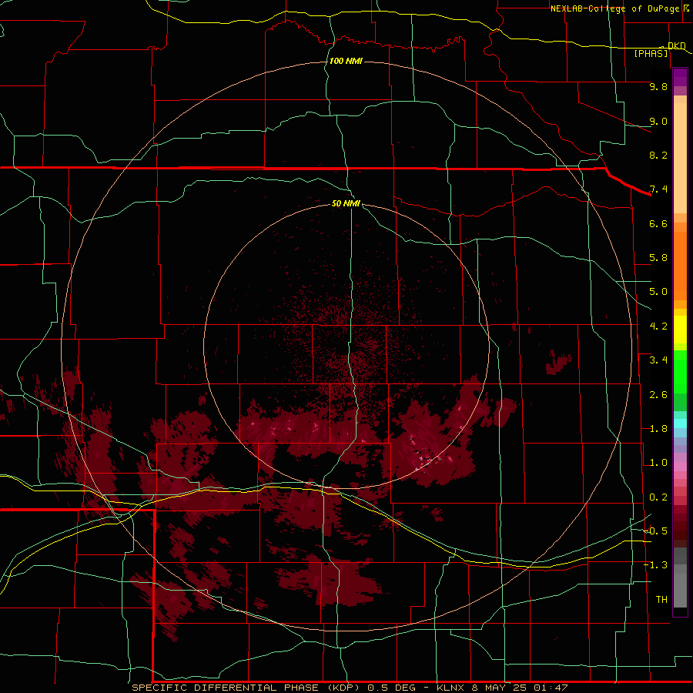Click the 100 NMI range ring label

[x=346, y=61]
